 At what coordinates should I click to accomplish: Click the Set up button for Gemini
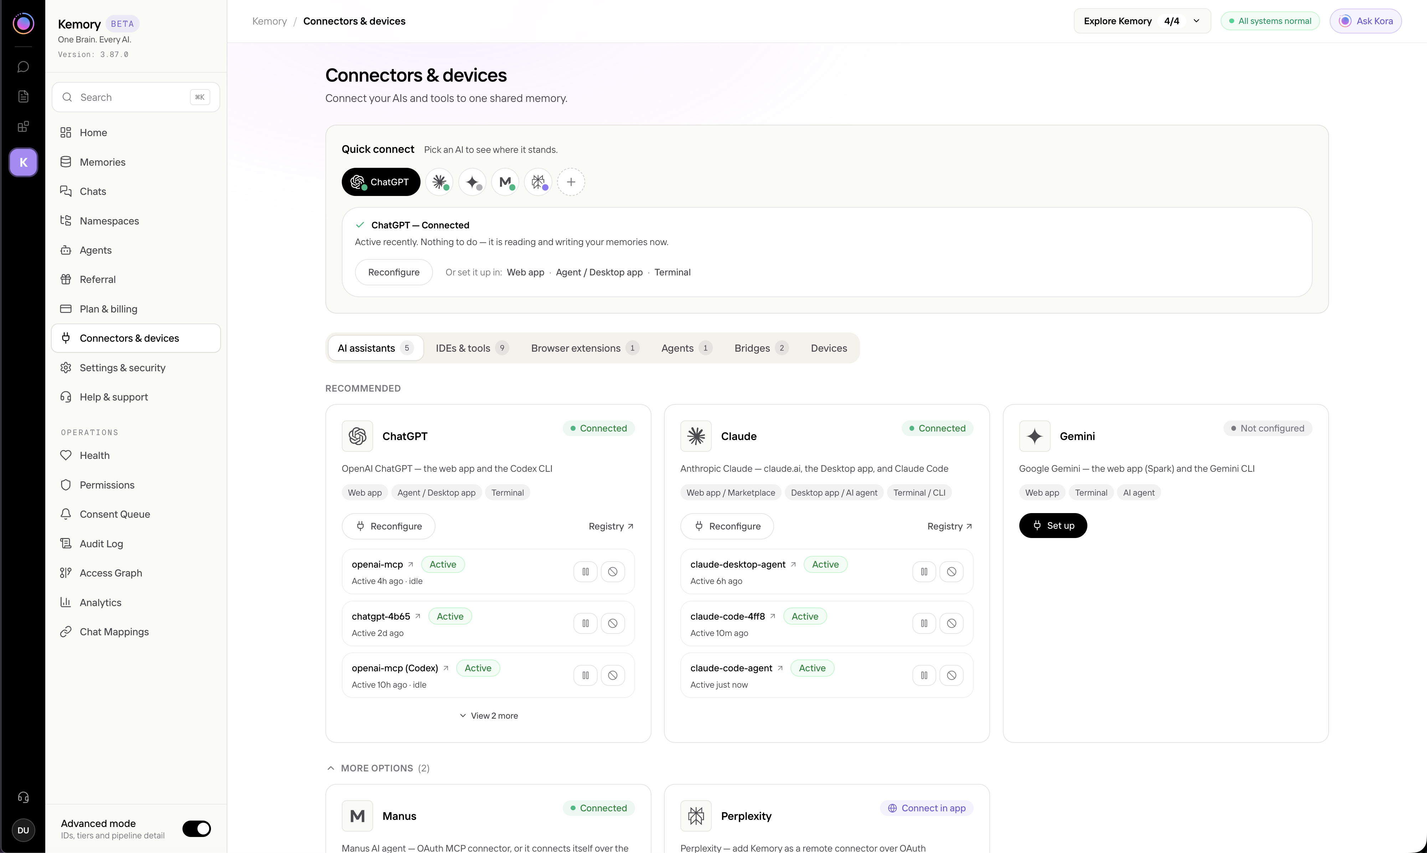coord(1053,526)
